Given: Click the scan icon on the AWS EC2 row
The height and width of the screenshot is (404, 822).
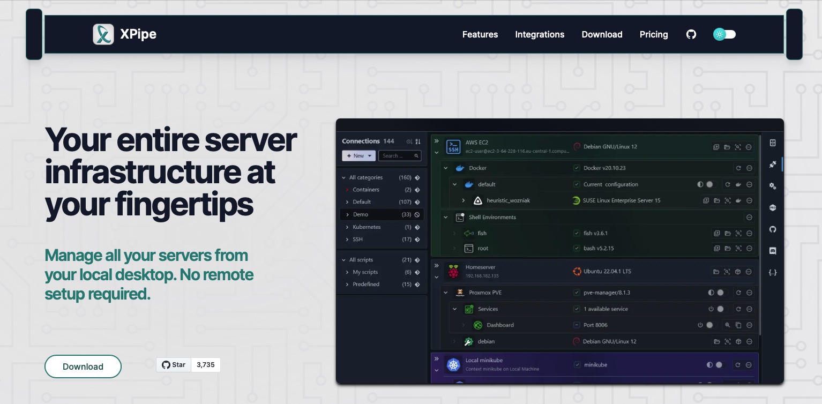Looking at the screenshot, I should point(738,147).
